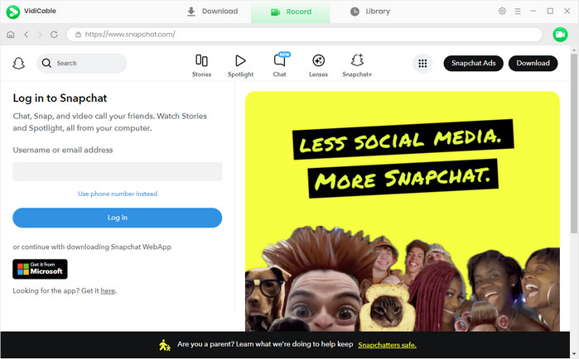This screenshot has width=579, height=359.
Task: Open the Library tab
Action: 370,12
